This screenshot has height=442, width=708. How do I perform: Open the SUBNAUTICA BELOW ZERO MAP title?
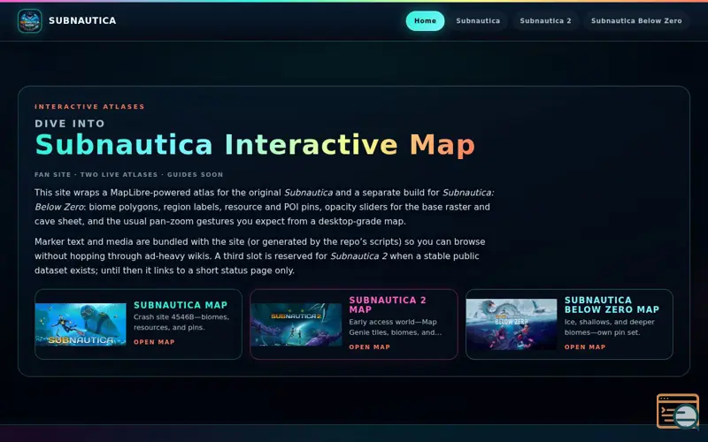click(x=612, y=305)
